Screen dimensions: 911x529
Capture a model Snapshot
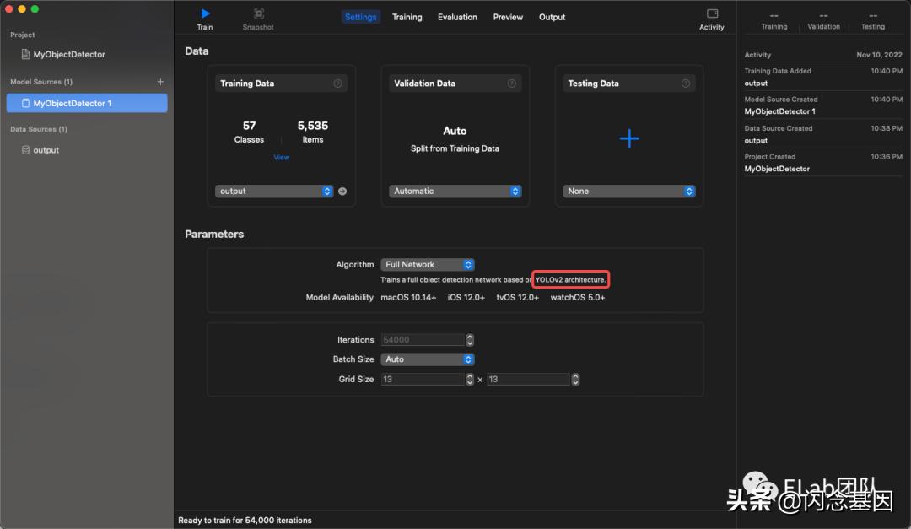coord(257,13)
